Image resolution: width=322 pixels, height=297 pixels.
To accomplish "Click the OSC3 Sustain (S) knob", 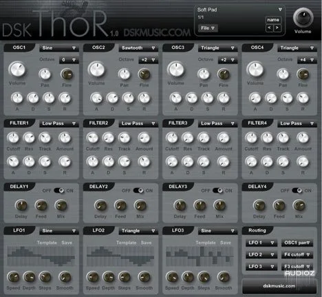I will tap(207, 99).
